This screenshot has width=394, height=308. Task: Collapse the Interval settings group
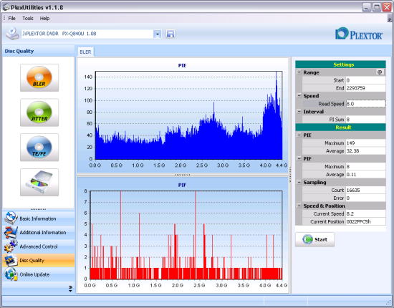click(299, 111)
